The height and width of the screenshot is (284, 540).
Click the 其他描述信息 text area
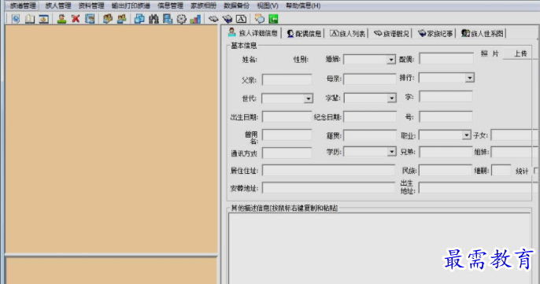[x=379, y=248]
